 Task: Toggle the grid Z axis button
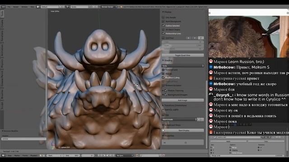click(200, 38)
